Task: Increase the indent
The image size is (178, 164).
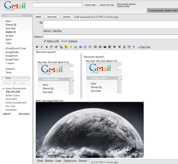Action: (100, 47)
